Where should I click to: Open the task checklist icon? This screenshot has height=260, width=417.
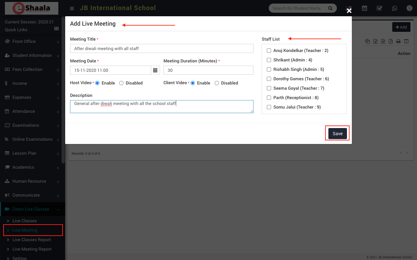[379, 8]
